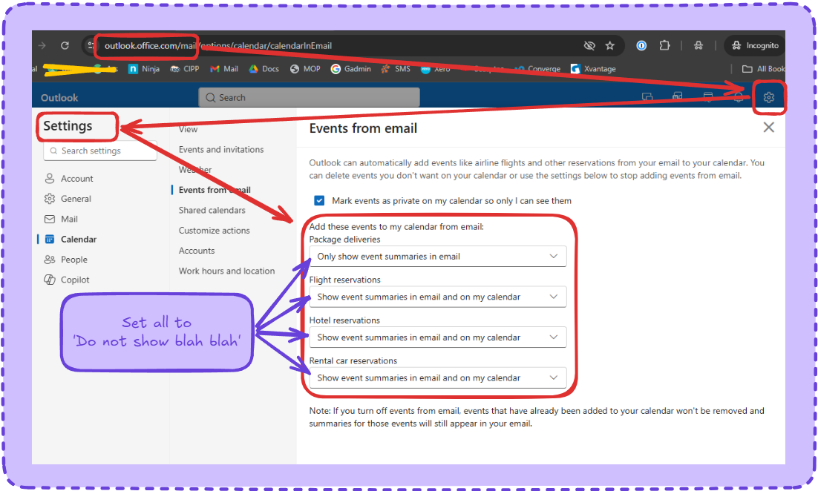
Task: Bookmark this page with the star icon
Action: [610, 46]
